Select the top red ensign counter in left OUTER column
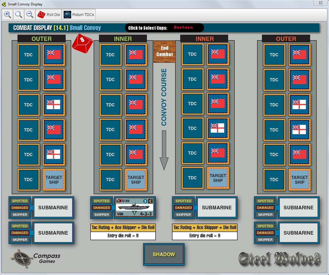 (53, 55)
